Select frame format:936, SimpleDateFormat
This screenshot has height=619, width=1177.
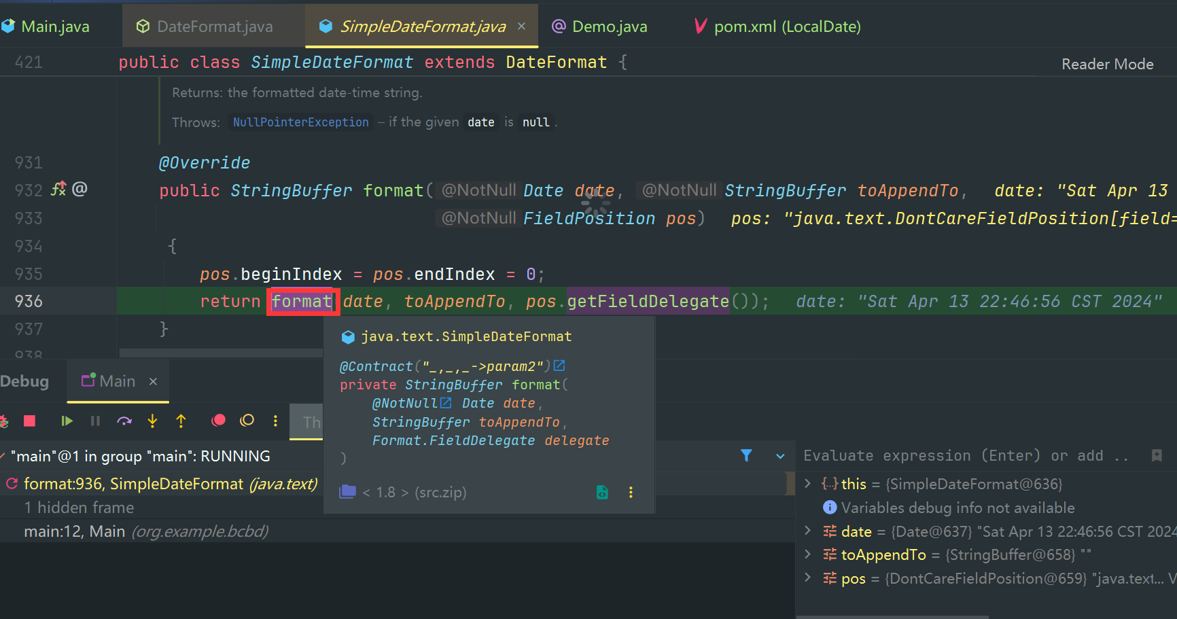click(171, 484)
